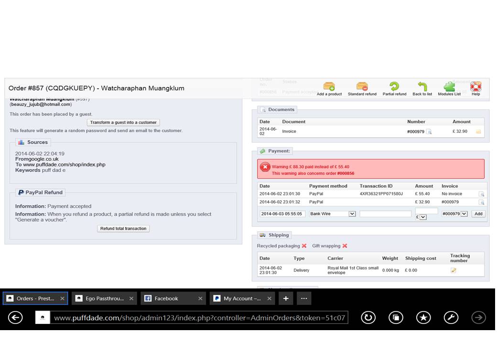Switch to the My Account tab
The height and width of the screenshot is (344, 497).
pos(242,299)
